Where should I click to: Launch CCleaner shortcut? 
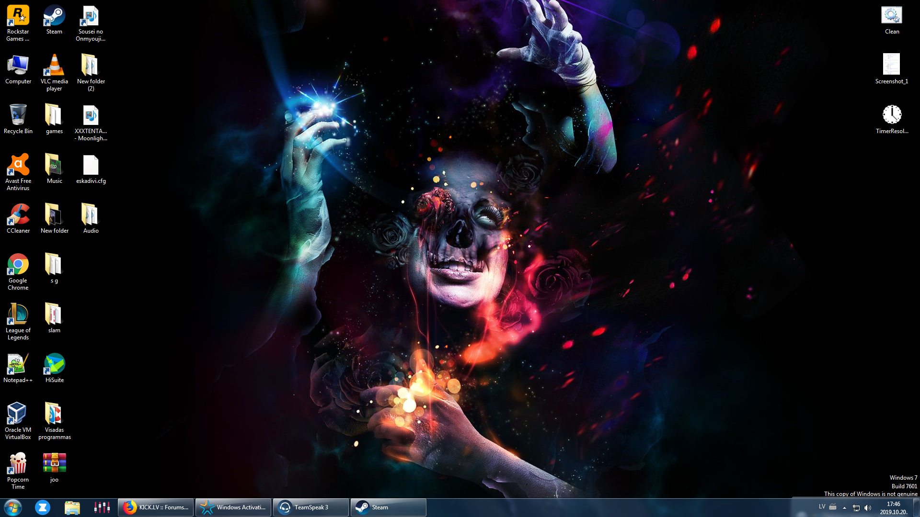click(18, 219)
